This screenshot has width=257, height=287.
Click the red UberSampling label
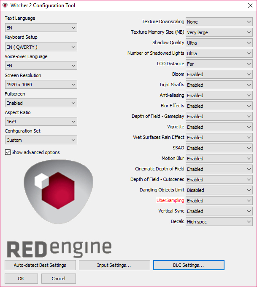(170, 200)
